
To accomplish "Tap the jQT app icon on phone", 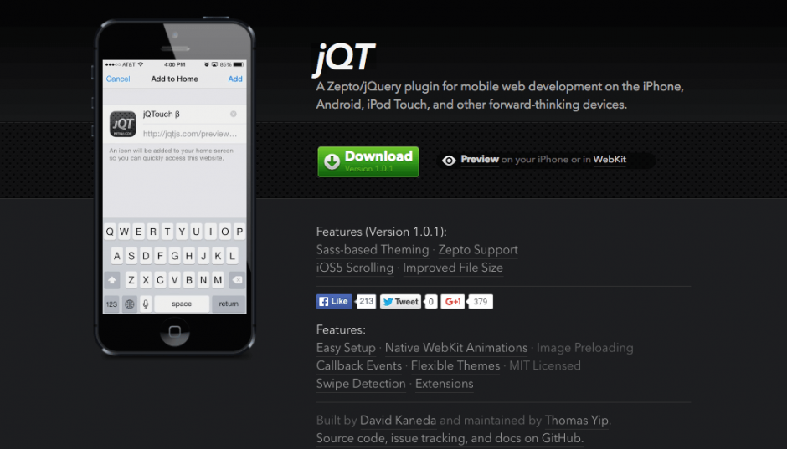I will pyautogui.click(x=123, y=125).
